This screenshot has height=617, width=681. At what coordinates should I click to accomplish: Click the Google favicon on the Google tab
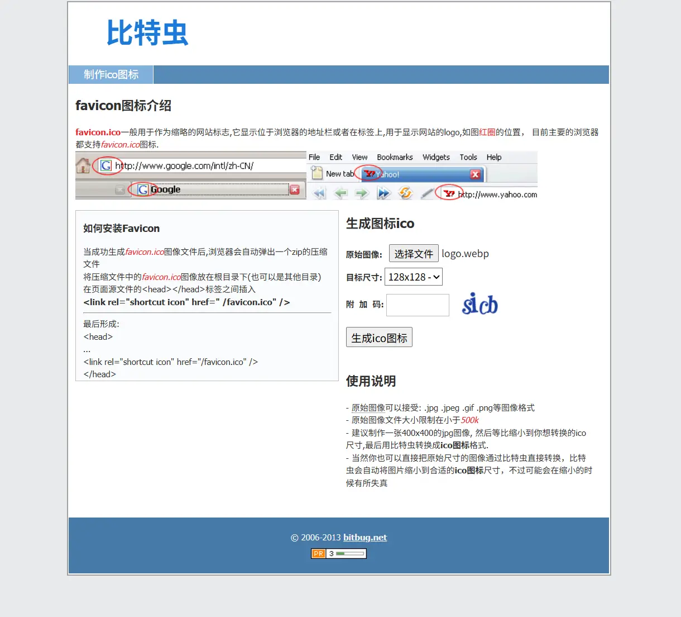pos(143,189)
